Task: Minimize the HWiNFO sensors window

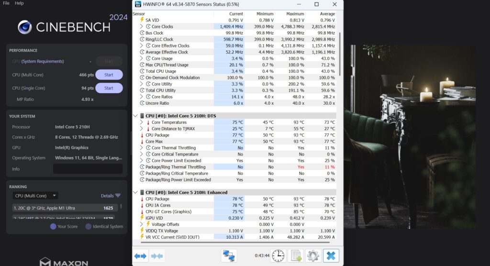Action: (299, 4)
